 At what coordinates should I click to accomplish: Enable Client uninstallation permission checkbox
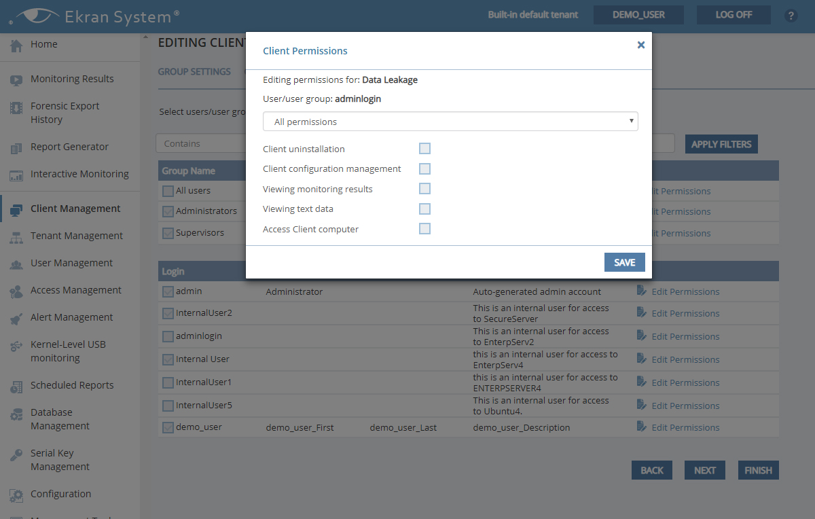424,149
